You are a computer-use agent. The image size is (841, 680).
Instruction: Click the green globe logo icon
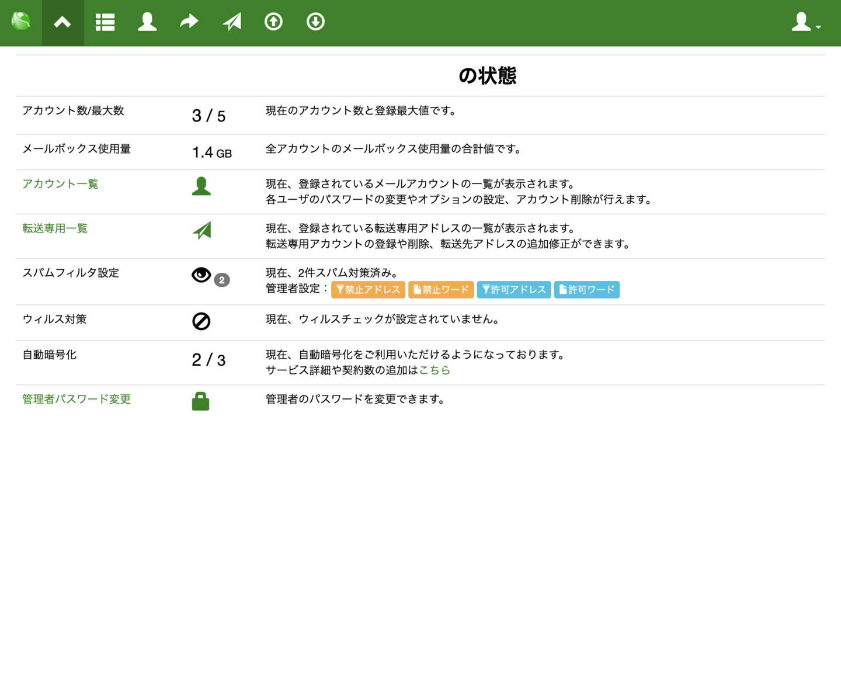click(x=21, y=22)
